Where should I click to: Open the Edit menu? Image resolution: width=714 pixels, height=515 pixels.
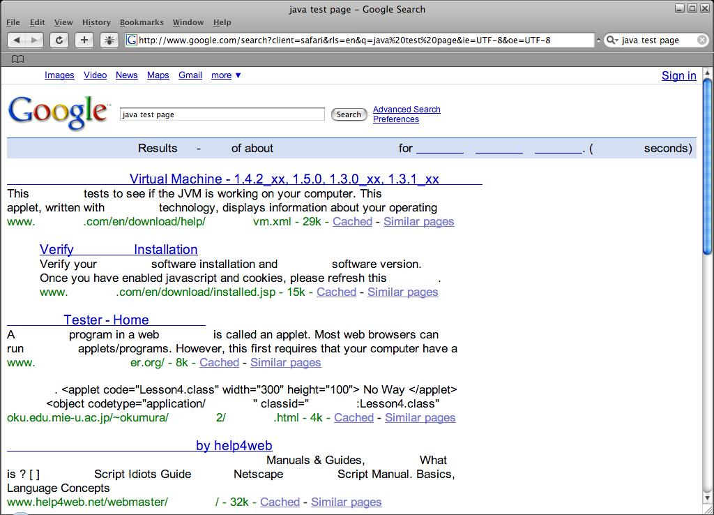[38, 22]
